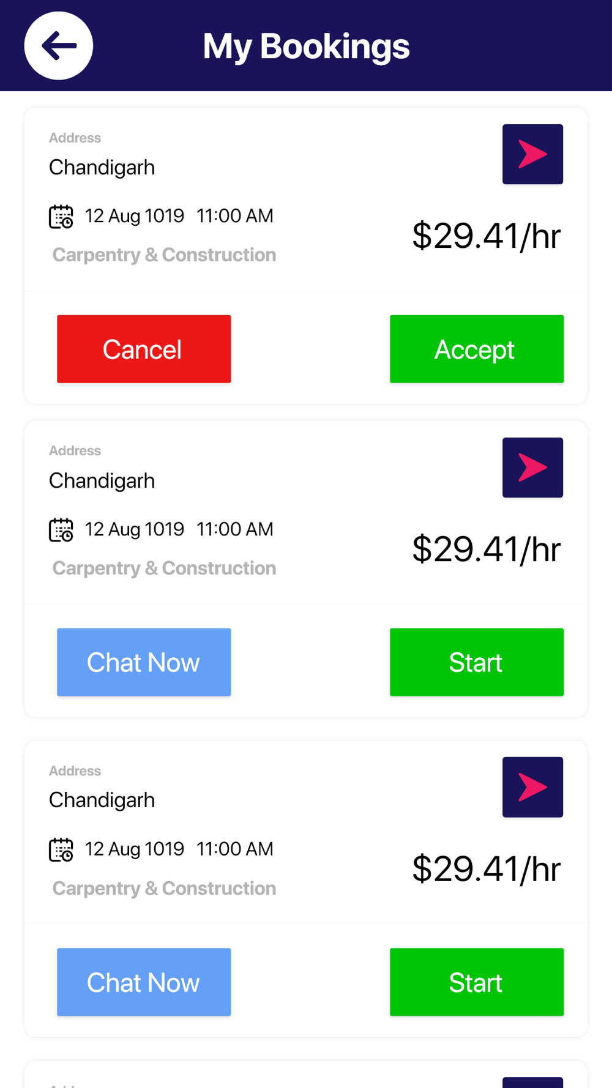Open the partially visible fourth booking's arrow icon
The height and width of the screenshot is (1088, 612).
click(532, 1082)
